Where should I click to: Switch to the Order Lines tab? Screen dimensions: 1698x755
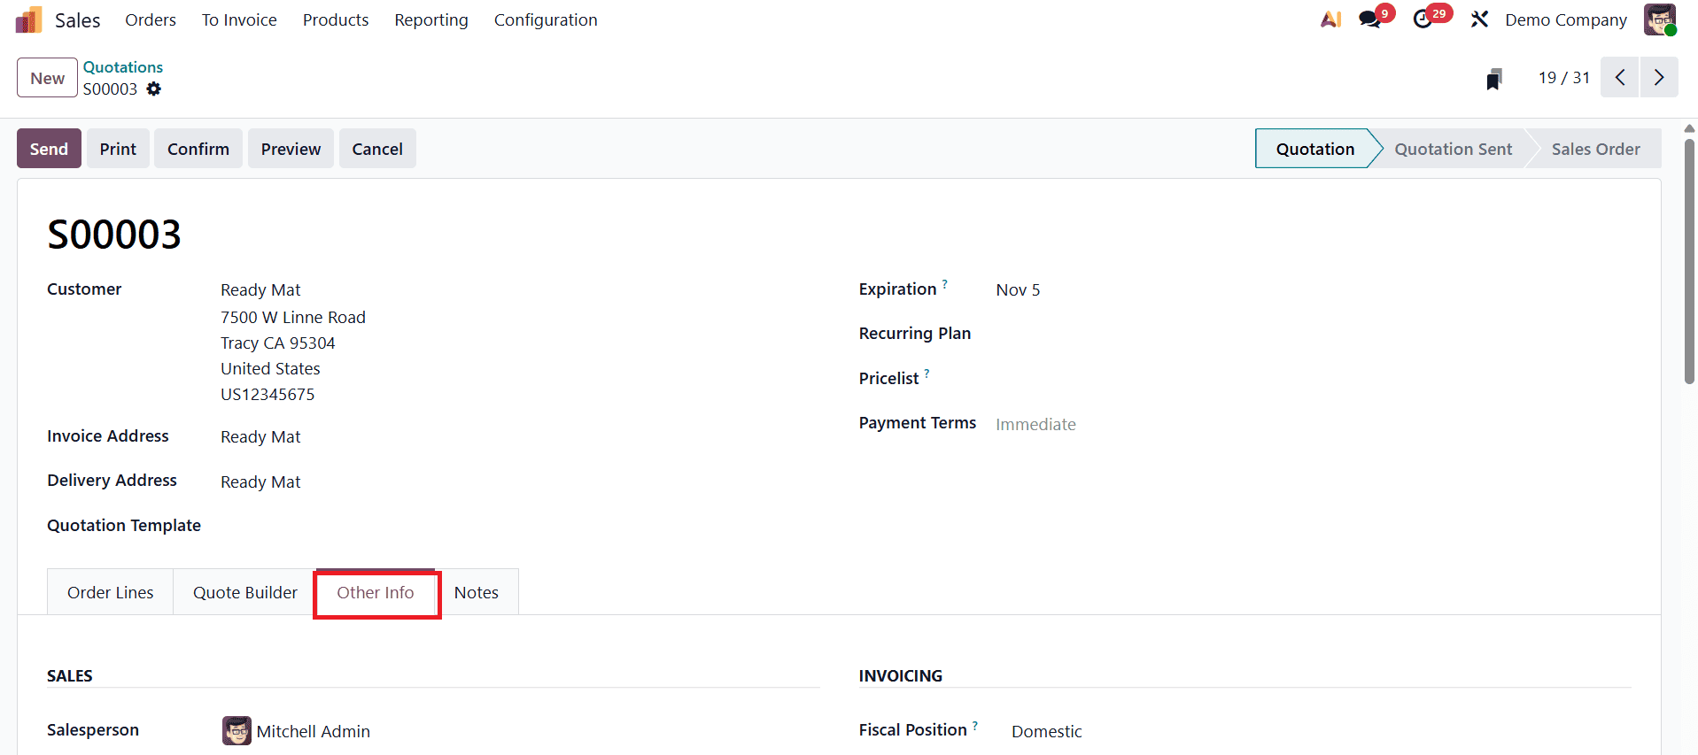point(111,592)
